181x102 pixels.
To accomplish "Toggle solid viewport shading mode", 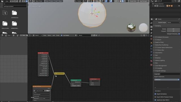I will [x=121, y=1].
